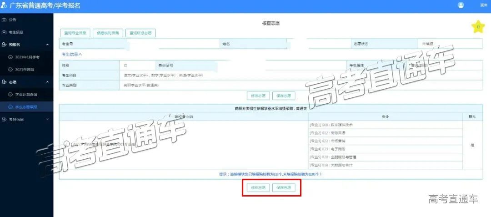Click the 查询专业目录 button
Screen dimensions: 491x217
(x=75, y=33)
